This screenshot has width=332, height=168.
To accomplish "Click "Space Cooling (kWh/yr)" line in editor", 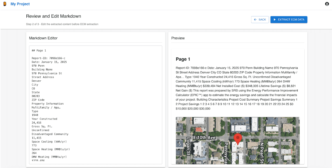I will 49,142.
